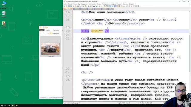
Task: Click the Task View taskbar button
Action: (x=5, y=106)
